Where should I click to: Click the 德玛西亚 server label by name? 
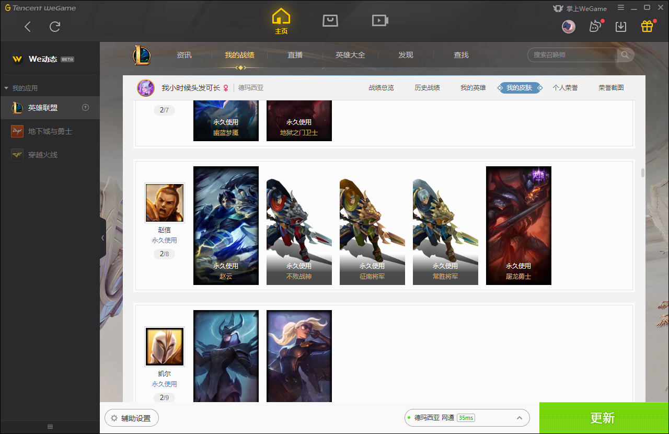click(x=251, y=88)
